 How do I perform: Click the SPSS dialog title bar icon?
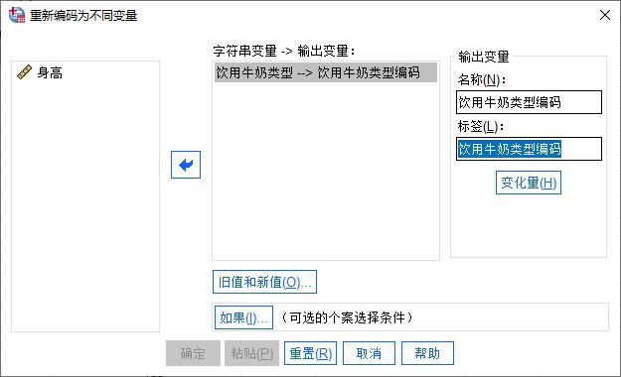[17, 15]
